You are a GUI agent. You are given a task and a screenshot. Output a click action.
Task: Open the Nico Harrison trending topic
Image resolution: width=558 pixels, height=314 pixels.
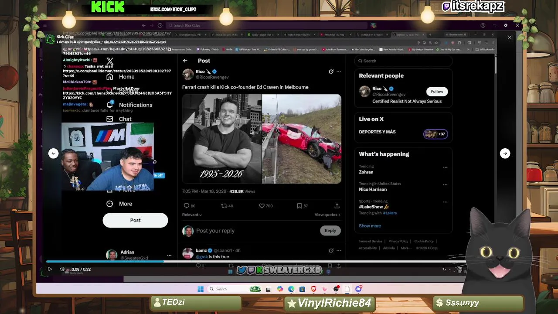(373, 190)
